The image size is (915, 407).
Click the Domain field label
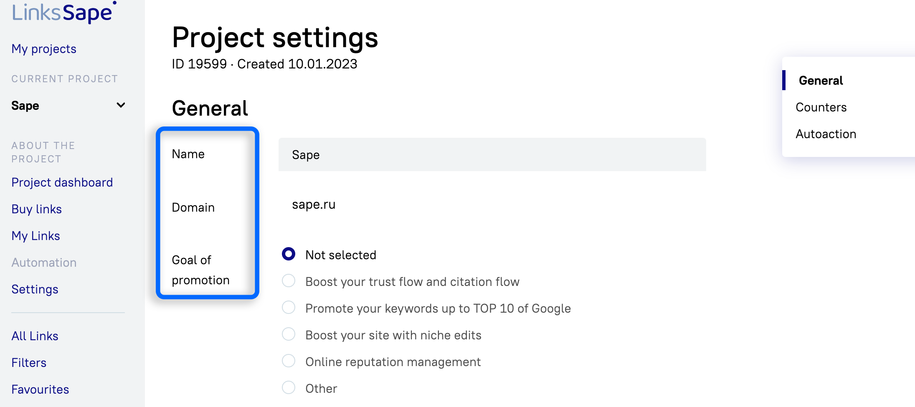pyautogui.click(x=193, y=207)
